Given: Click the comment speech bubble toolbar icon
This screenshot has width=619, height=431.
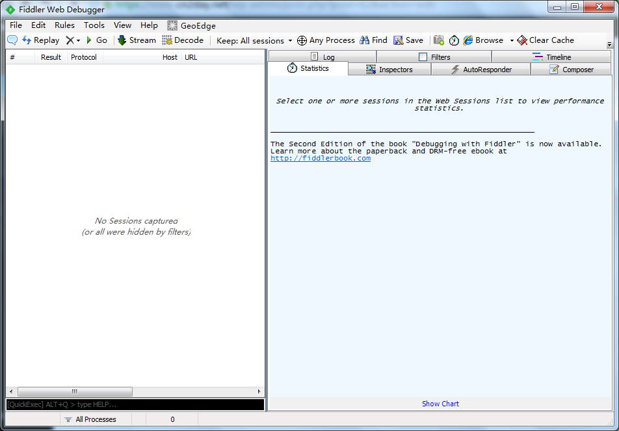Looking at the screenshot, I should [x=12, y=40].
